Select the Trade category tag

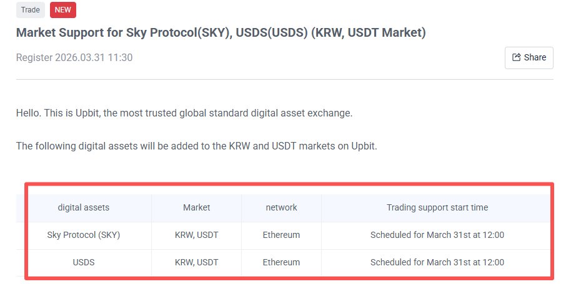point(30,10)
